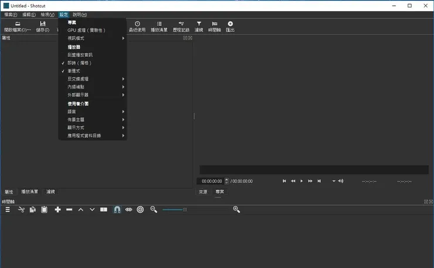
Task: Toggle the Progressive 漸進式 option
Action: (x=93, y=71)
